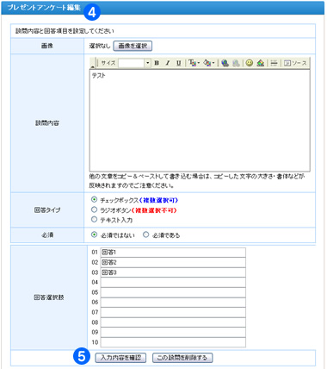Toggle italic formatting in the editor toolbar
Viewport: 327px width, 369px height.
(x=168, y=63)
